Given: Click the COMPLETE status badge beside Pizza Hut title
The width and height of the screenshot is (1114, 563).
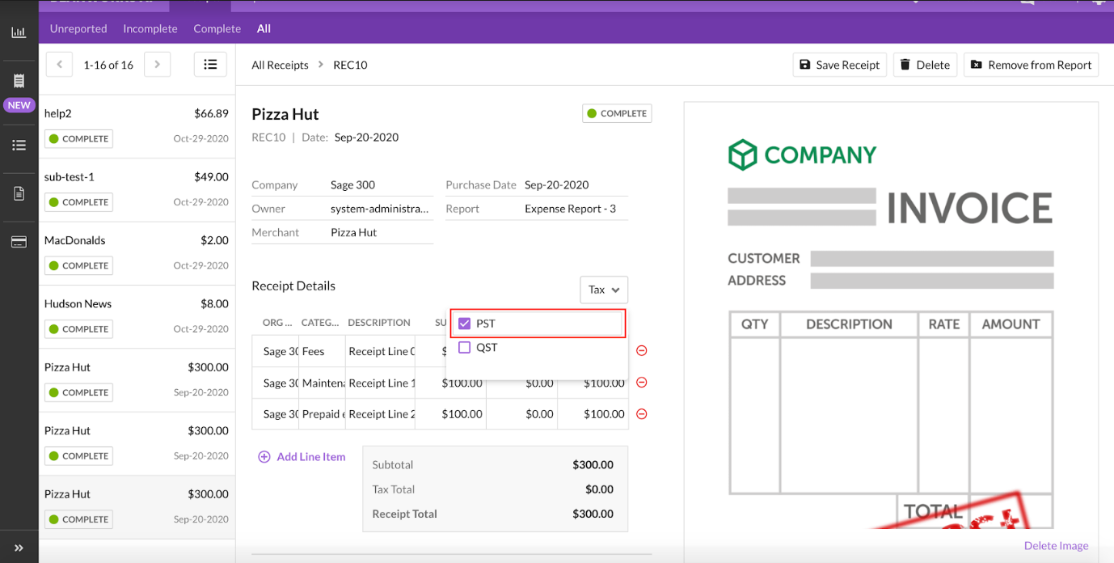Looking at the screenshot, I should 617,114.
